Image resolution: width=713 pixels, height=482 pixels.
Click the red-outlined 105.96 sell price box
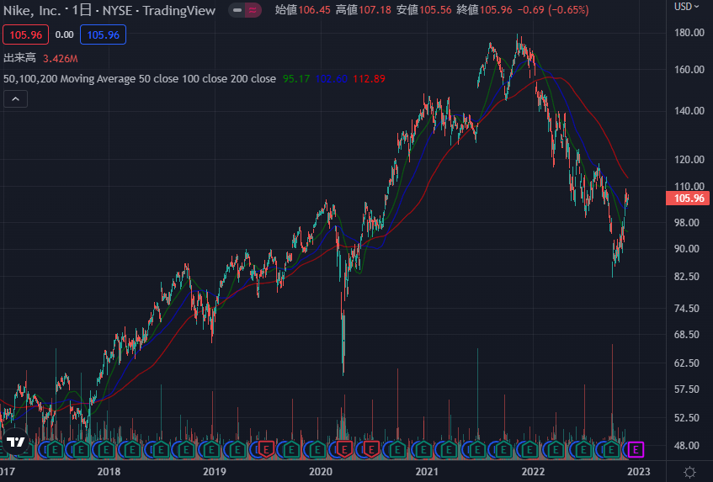pyautogui.click(x=25, y=35)
